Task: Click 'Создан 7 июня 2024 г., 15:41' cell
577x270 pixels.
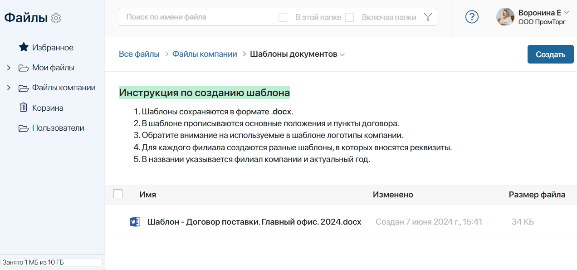Action: (429, 222)
